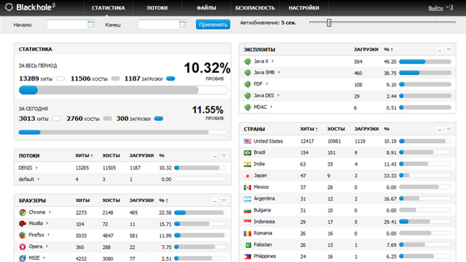Expand the Java SMB exploit details
The width and height of the screenshot is (466, 262).
(279, 72)
